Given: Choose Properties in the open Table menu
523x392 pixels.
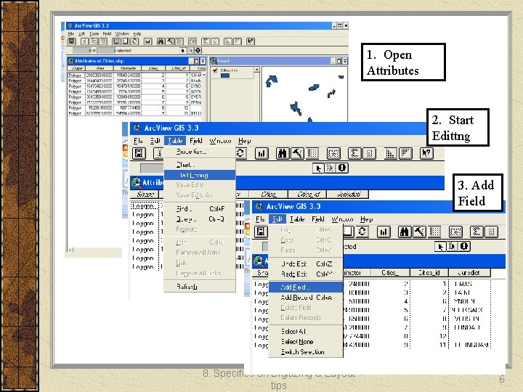Looking at the screenshot, I should click(200, 152).
